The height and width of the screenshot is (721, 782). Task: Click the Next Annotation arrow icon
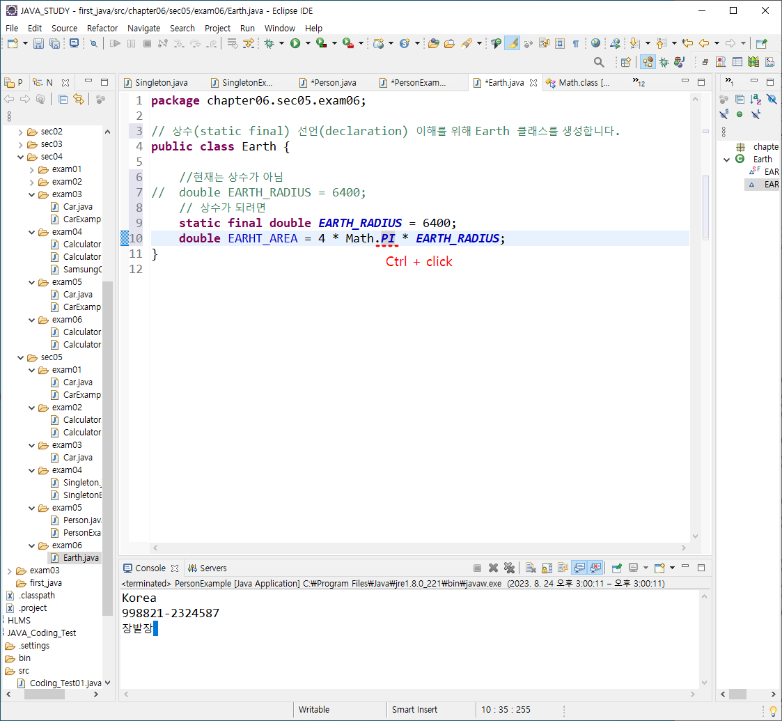[x=634, y=44]
